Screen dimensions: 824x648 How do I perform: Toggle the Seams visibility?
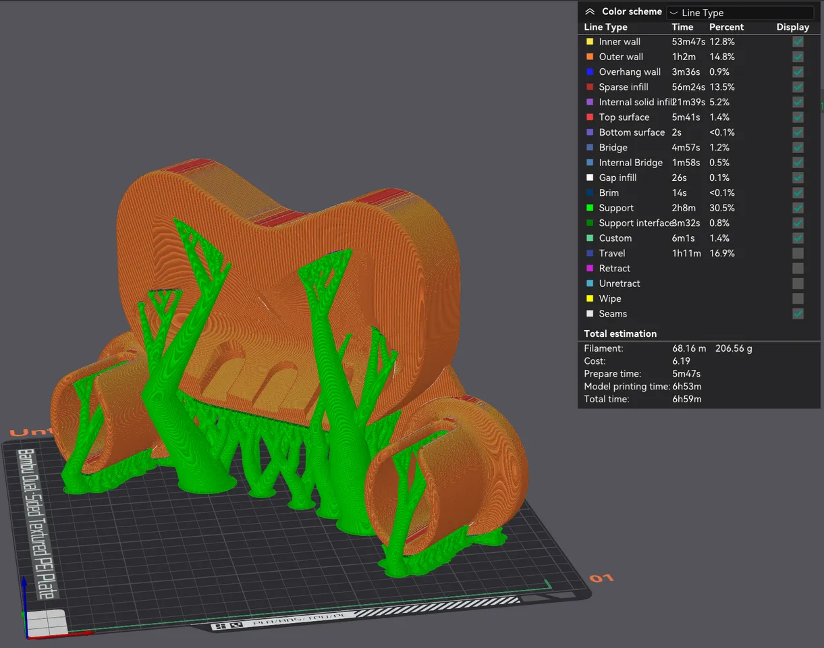(x=798, y=313)
